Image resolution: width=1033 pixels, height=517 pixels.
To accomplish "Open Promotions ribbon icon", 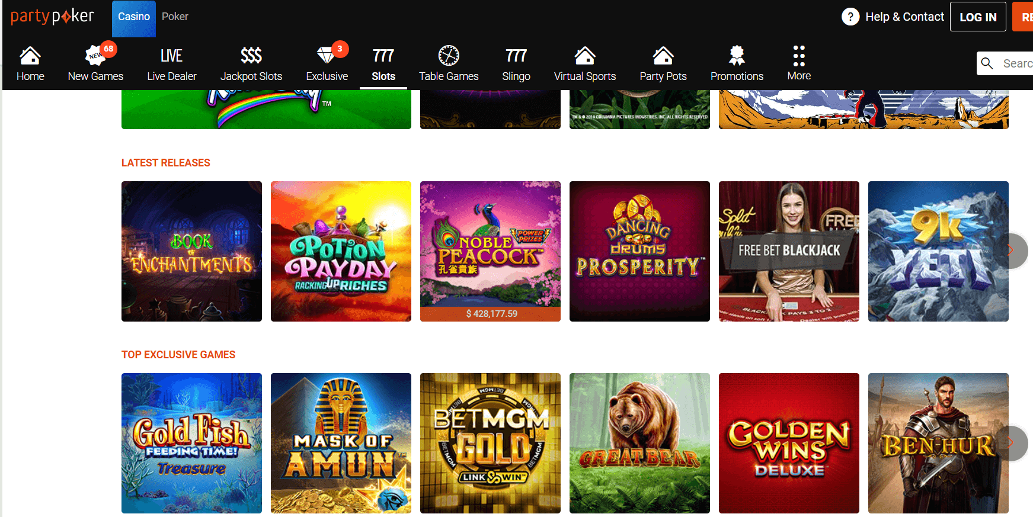I will [737, 56].
